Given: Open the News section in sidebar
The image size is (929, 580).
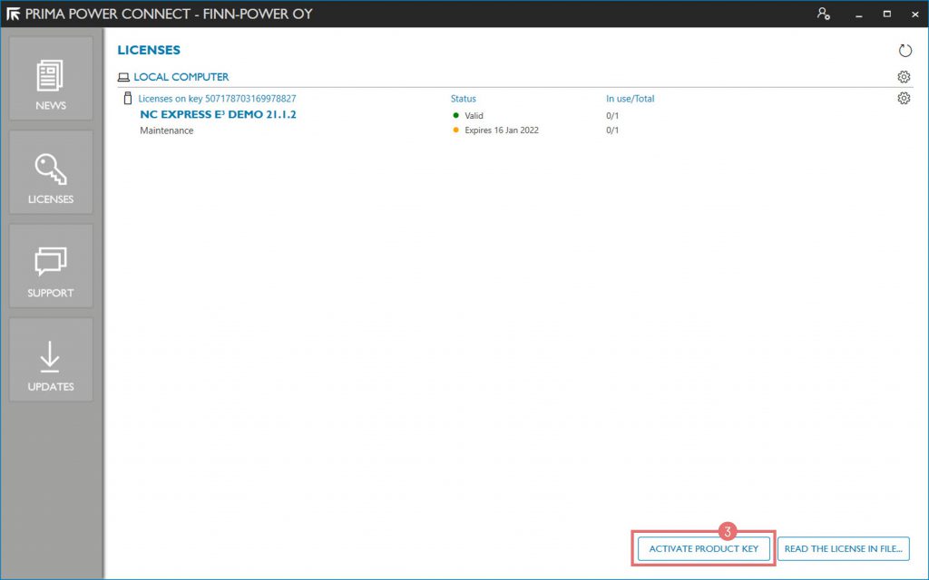Looking at the screenshot, I should coord(51,79).
